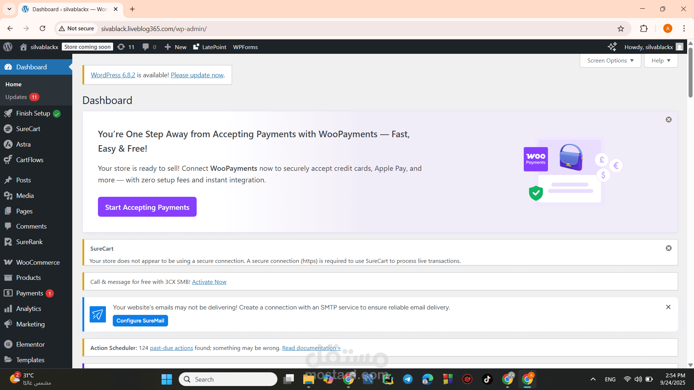Click Read documentation link

(311, 348)
